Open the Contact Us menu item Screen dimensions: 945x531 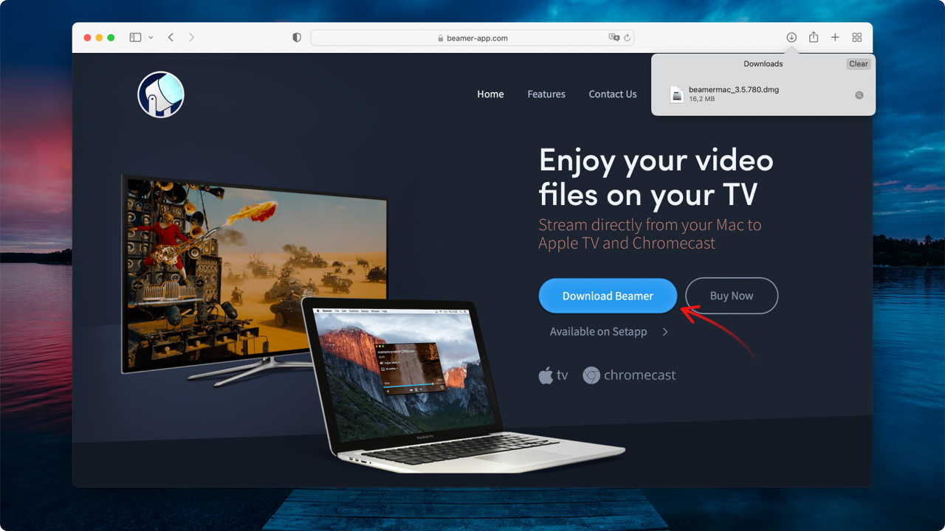[613, 94]
